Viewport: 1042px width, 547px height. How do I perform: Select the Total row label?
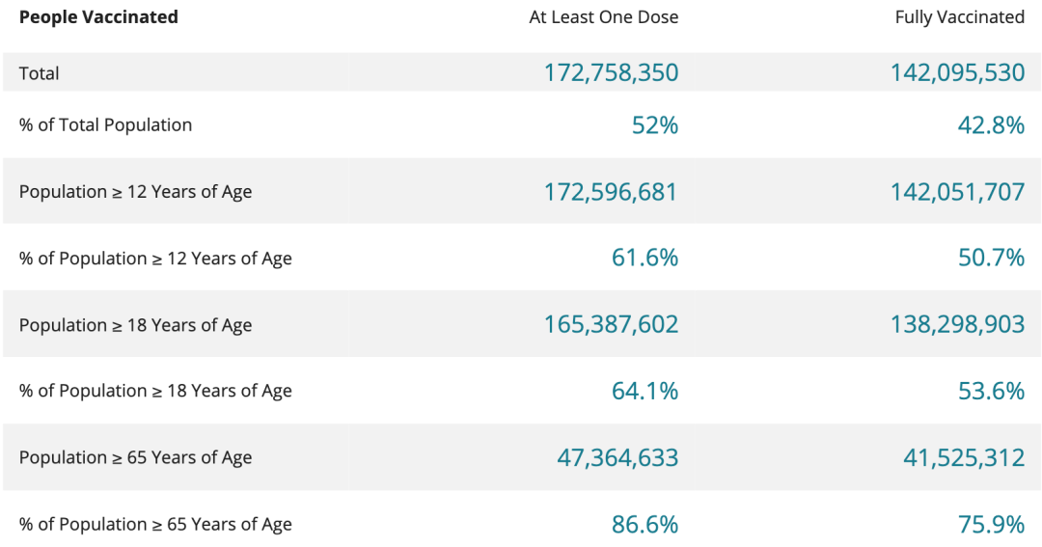coord(40,73)
